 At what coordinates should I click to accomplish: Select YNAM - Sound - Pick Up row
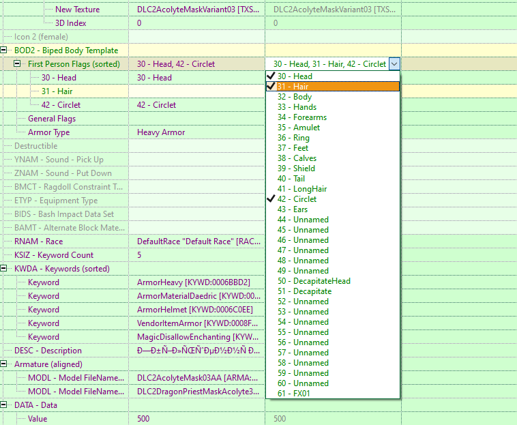click(59, 160)
